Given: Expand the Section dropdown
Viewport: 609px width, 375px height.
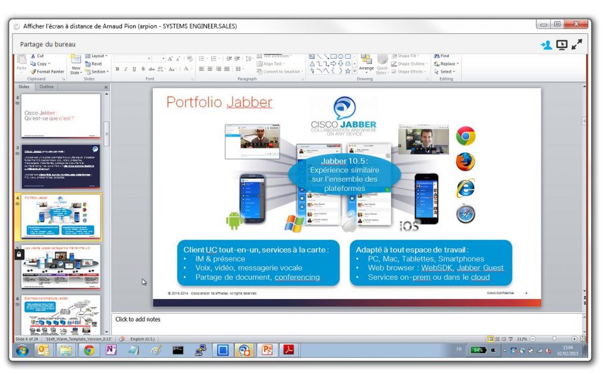Looking at the screenshot, I should (97, 72).
